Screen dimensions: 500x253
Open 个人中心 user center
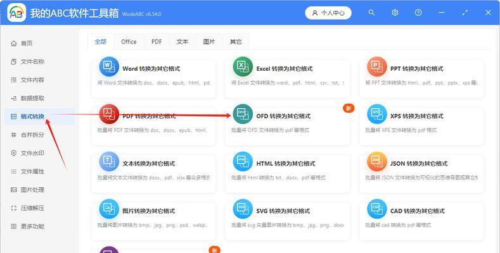pyautogui.click(x=328, y=13)
